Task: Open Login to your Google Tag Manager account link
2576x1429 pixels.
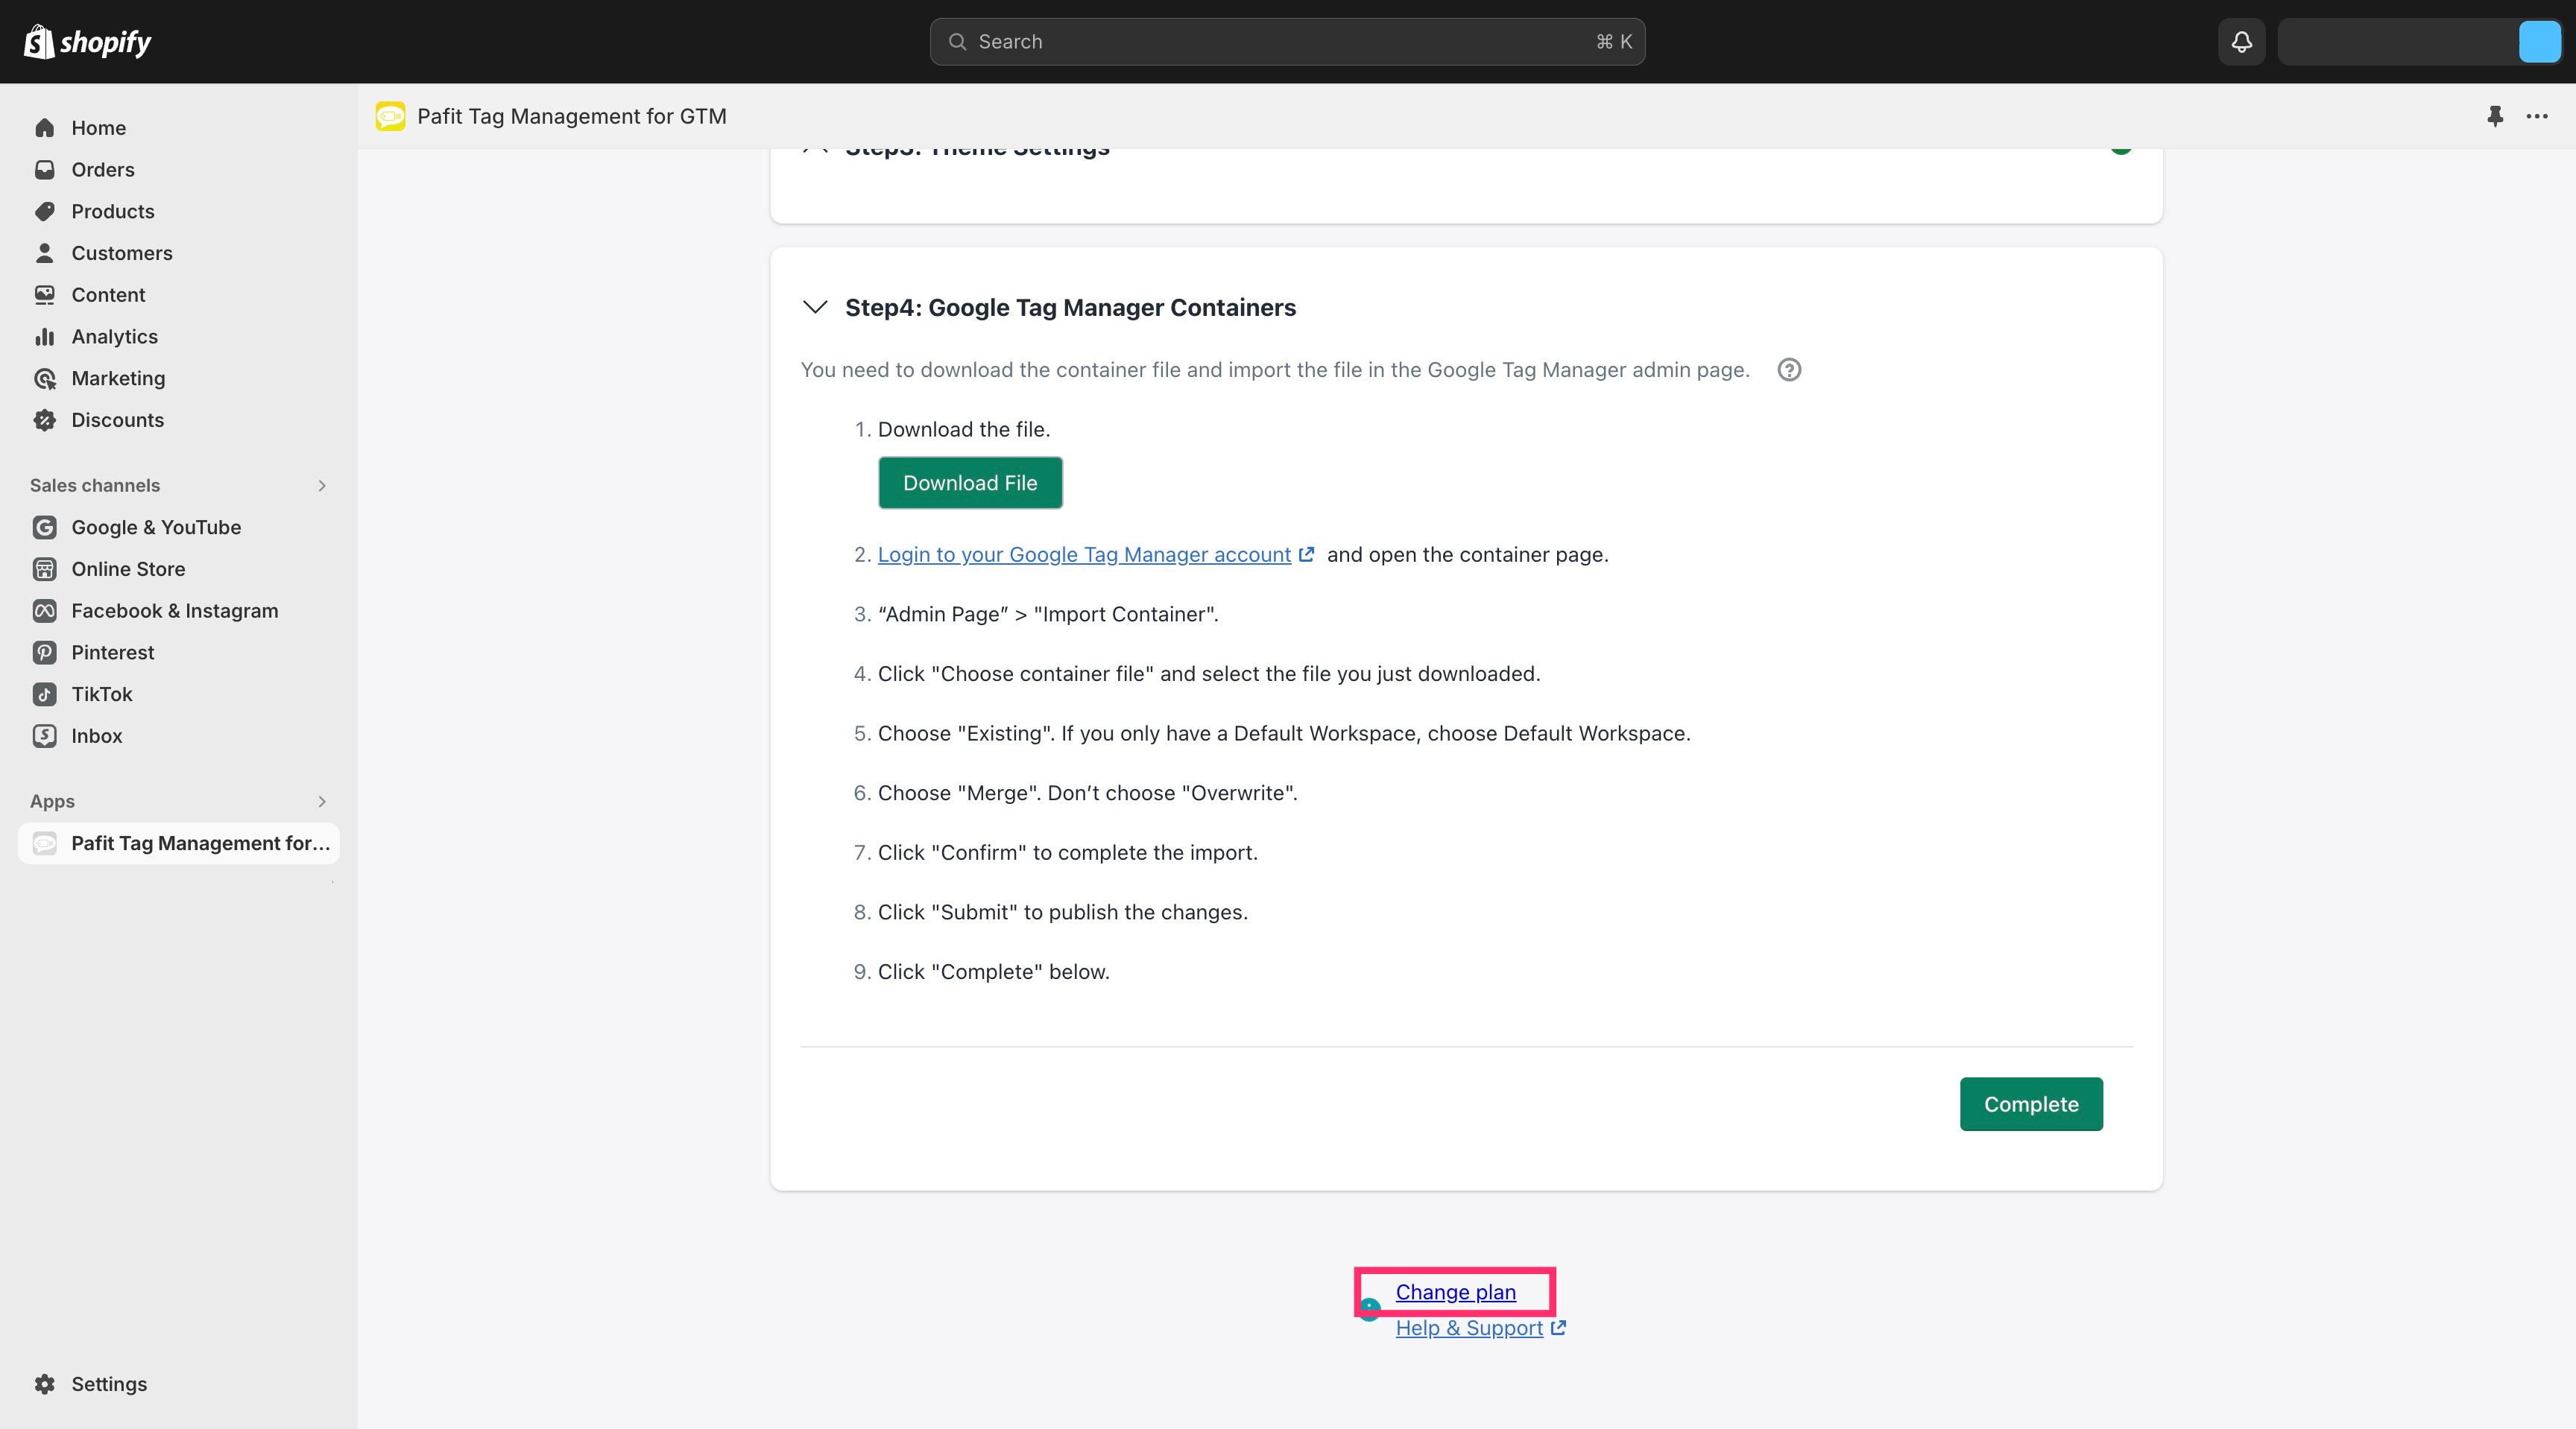Action: 1084,554
